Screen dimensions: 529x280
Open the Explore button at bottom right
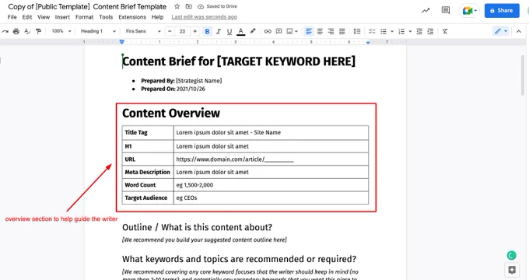pos(512,270)
